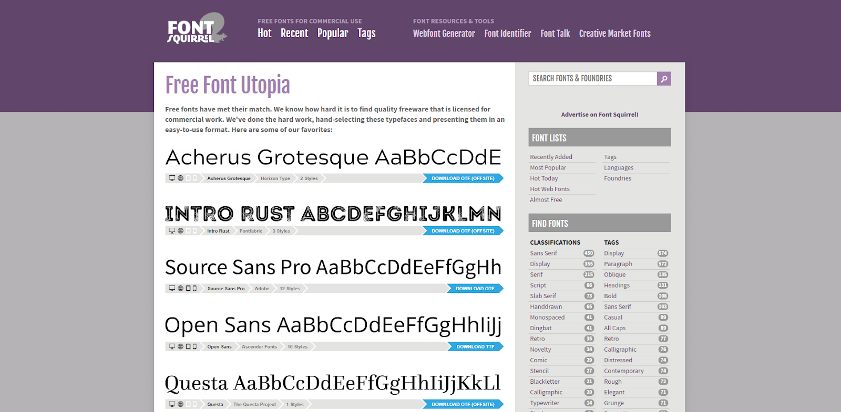841x412 pixels.
Task: Download Source Sans Pro OTF
Action: click(x=475, y=289)
